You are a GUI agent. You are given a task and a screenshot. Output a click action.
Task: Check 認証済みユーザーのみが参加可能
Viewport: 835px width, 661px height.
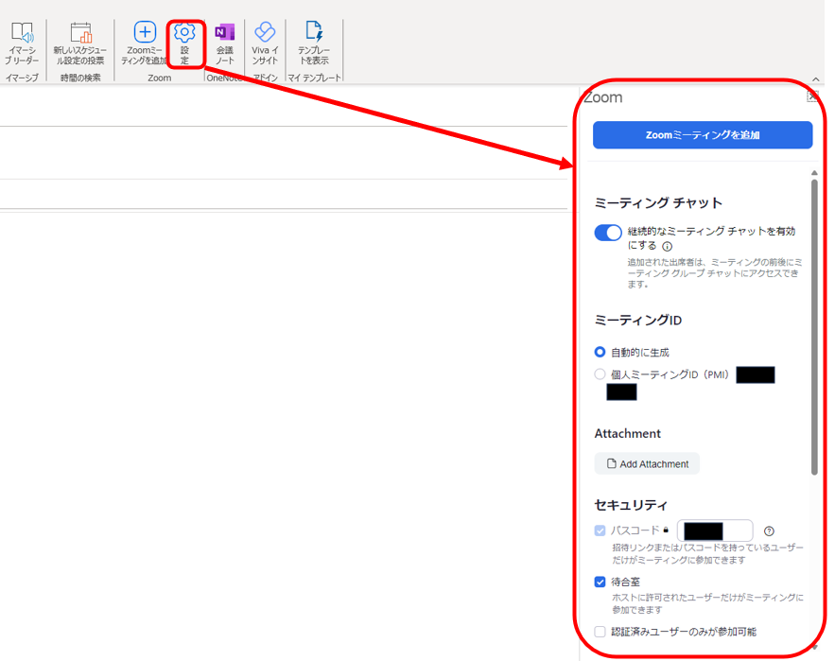[600, 632]
